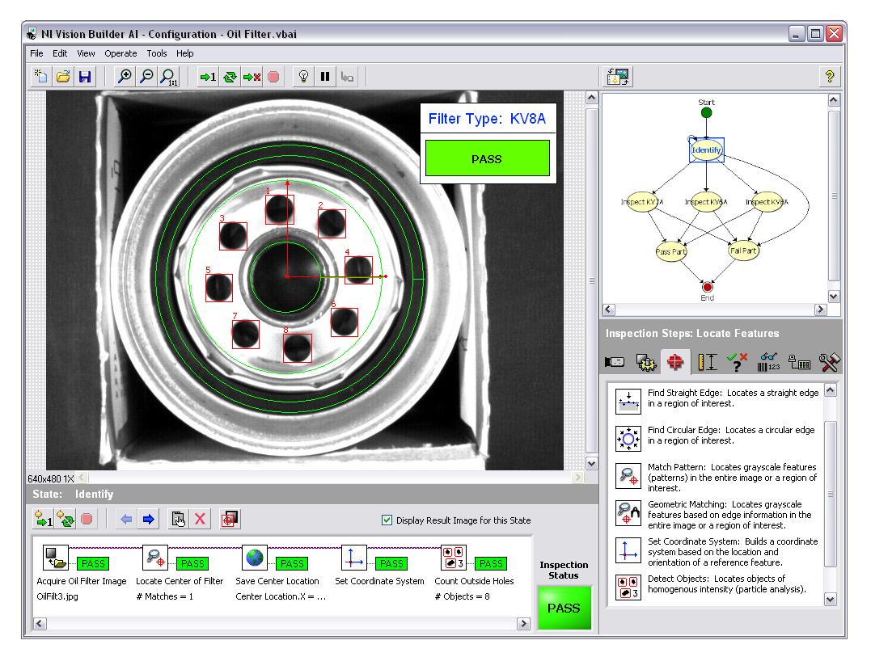Viewport: 871px width, 657px height.
Task: Select the Fail Part state node
Action: (x=743, y=251)
